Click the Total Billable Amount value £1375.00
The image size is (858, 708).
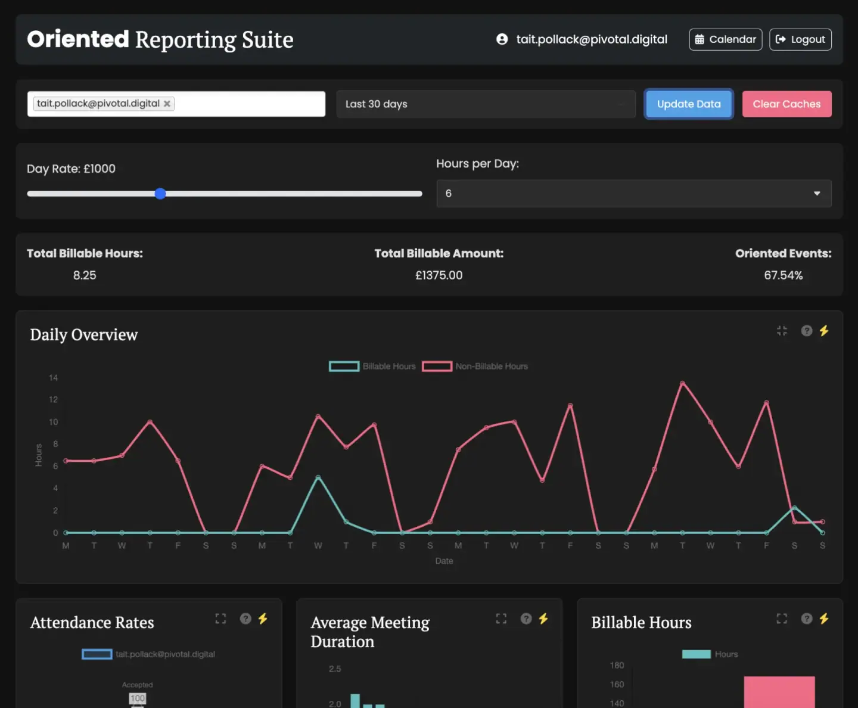click(439, 275)
